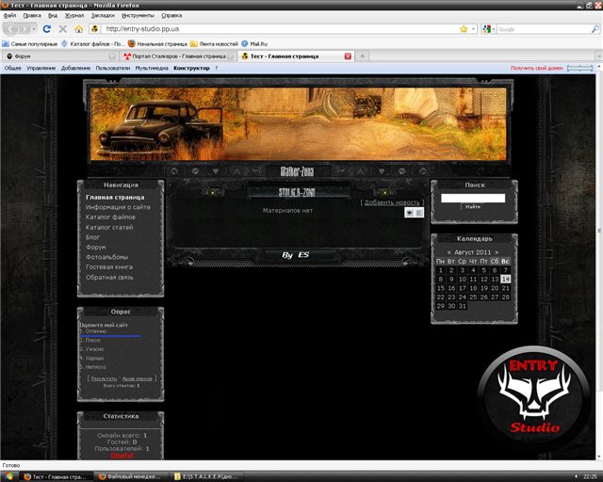Open the Mail.Ru bookmark
The height and width of the screenshot is (482, 603).
coord(254,44)
